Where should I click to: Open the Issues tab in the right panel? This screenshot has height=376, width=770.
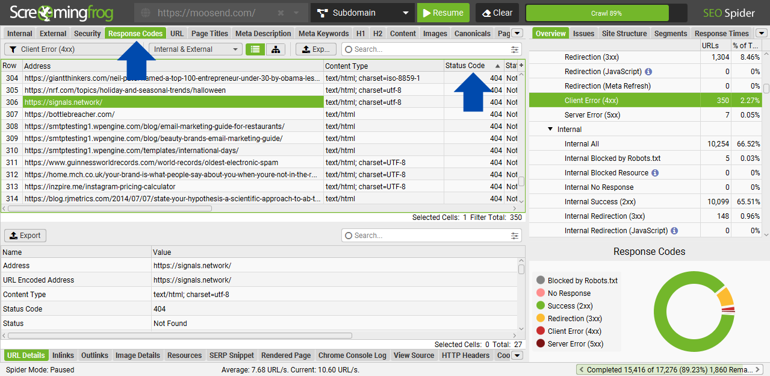[x=584, y=34]
